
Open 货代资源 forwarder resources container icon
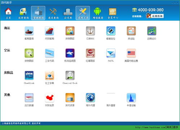point(70,98)
